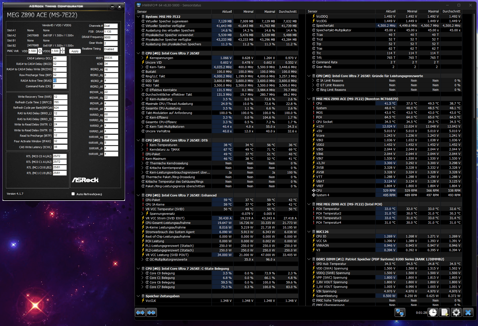Collapse the Core Ultra 7 265KF: DTS group
Image resolution: width=478 pixels, height=326 pixels.
tap(138, 140)
